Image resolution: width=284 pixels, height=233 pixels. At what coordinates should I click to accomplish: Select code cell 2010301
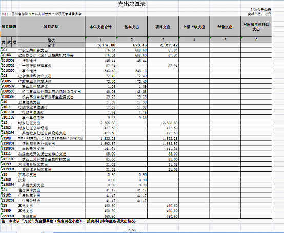click(9, 61)
